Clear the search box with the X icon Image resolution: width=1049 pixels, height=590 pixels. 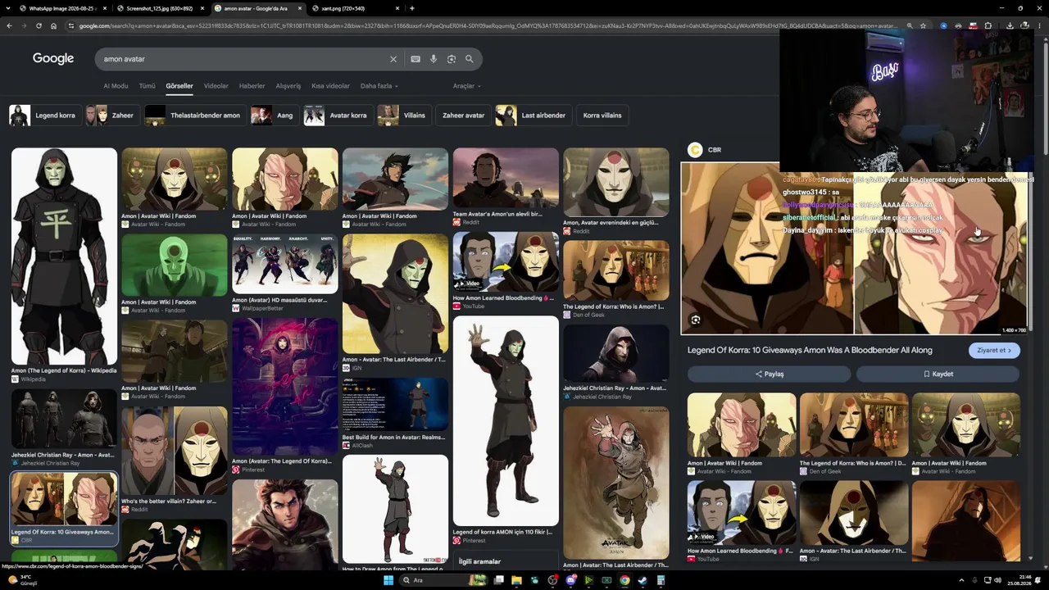point(393,59)
